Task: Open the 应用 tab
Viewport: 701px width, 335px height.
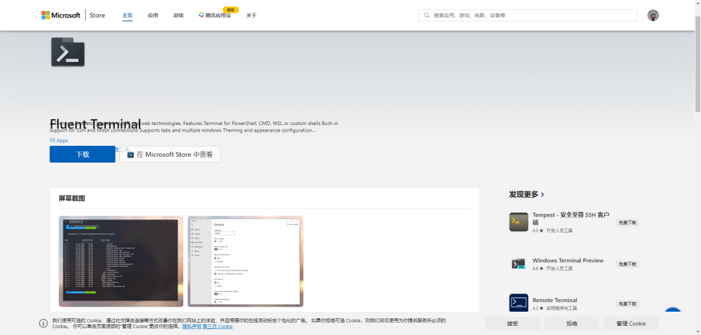Action: (153, 15)
